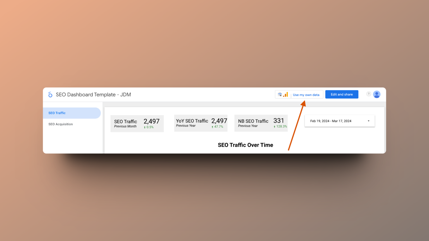Select the SEO Traffic scorecard showing 2,497
Viewport: 429px width, 241px height.
click(137, 123)
